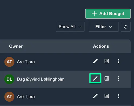This screenshot has width=134, height=106.
Task: Open report for first Are Tjora row
Action: 107,61
